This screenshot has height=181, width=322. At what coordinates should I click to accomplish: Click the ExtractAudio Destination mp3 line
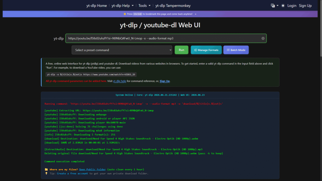point(123,149)
